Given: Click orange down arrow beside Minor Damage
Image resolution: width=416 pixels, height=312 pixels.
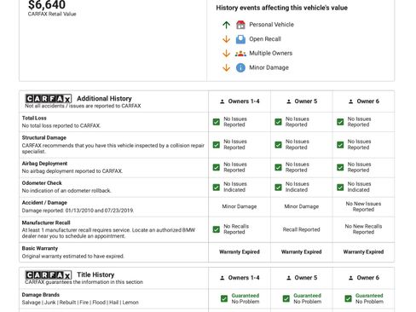Looking at the screenshot, I should (x=226, y=67).
